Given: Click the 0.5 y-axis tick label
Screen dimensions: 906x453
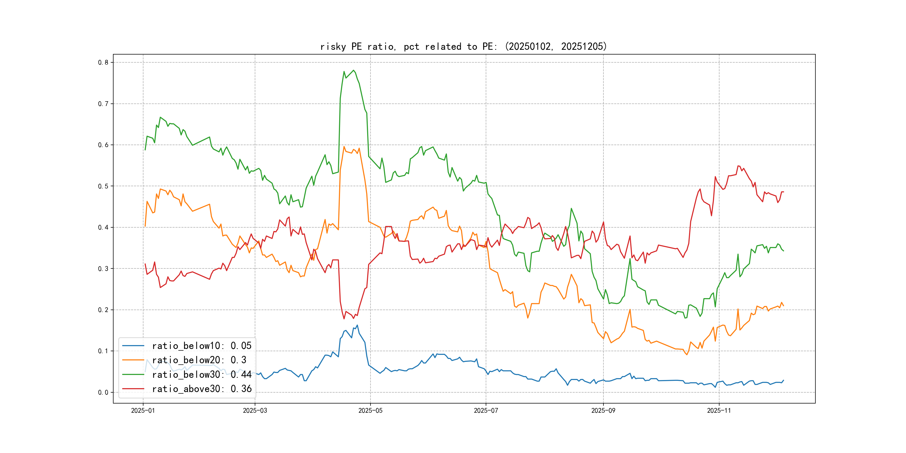Looking at the screenshot, I should (103, 187).
